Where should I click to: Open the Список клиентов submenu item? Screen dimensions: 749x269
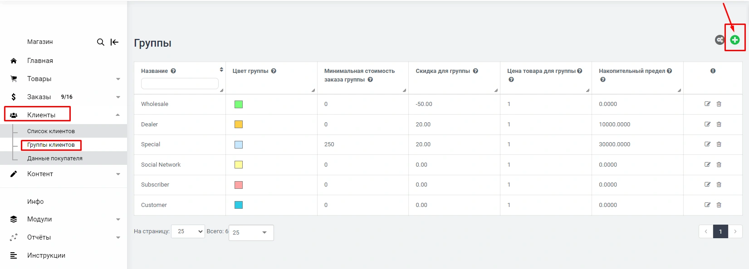point(51,131)
